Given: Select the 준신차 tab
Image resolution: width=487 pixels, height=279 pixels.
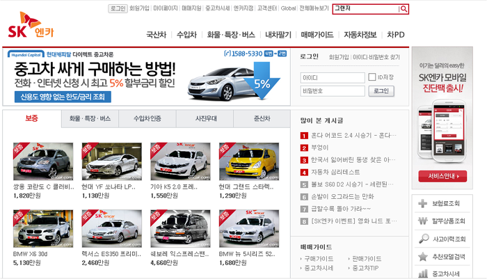Looking at the screenshot, I should point(262,118).
